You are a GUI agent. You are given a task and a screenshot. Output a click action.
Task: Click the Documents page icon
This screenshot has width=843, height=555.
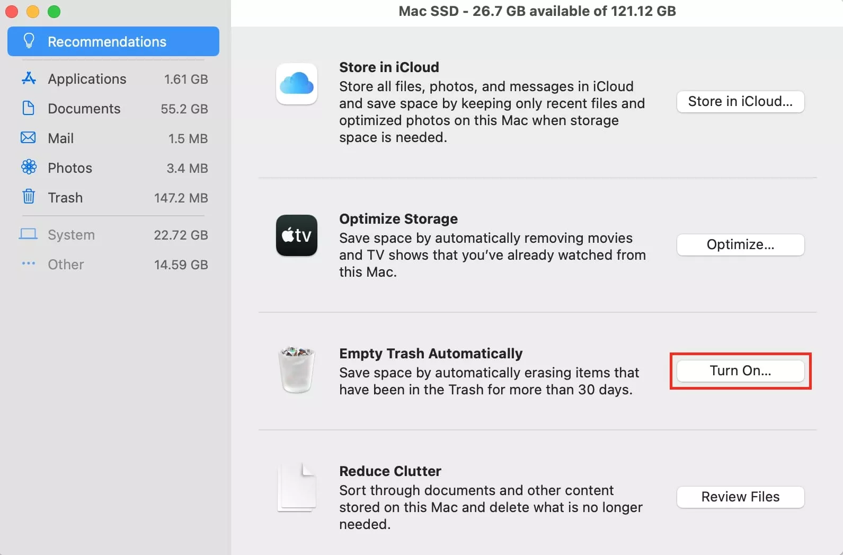(29, 108)
